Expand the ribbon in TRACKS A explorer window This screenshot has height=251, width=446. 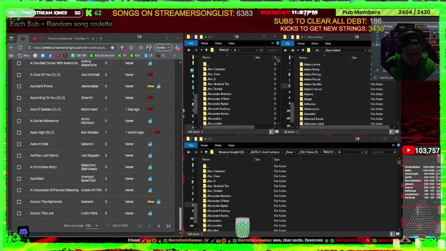272,43
